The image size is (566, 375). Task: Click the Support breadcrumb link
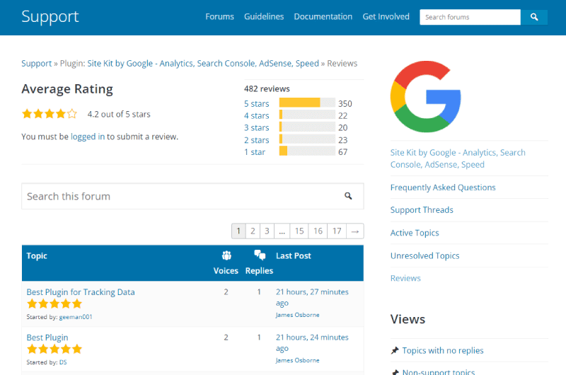[x=37, y=64]
